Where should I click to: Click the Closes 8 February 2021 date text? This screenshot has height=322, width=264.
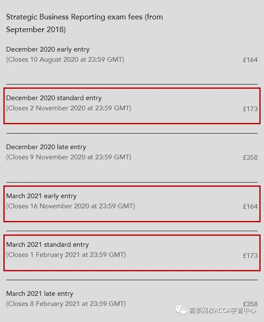(66, 304)
